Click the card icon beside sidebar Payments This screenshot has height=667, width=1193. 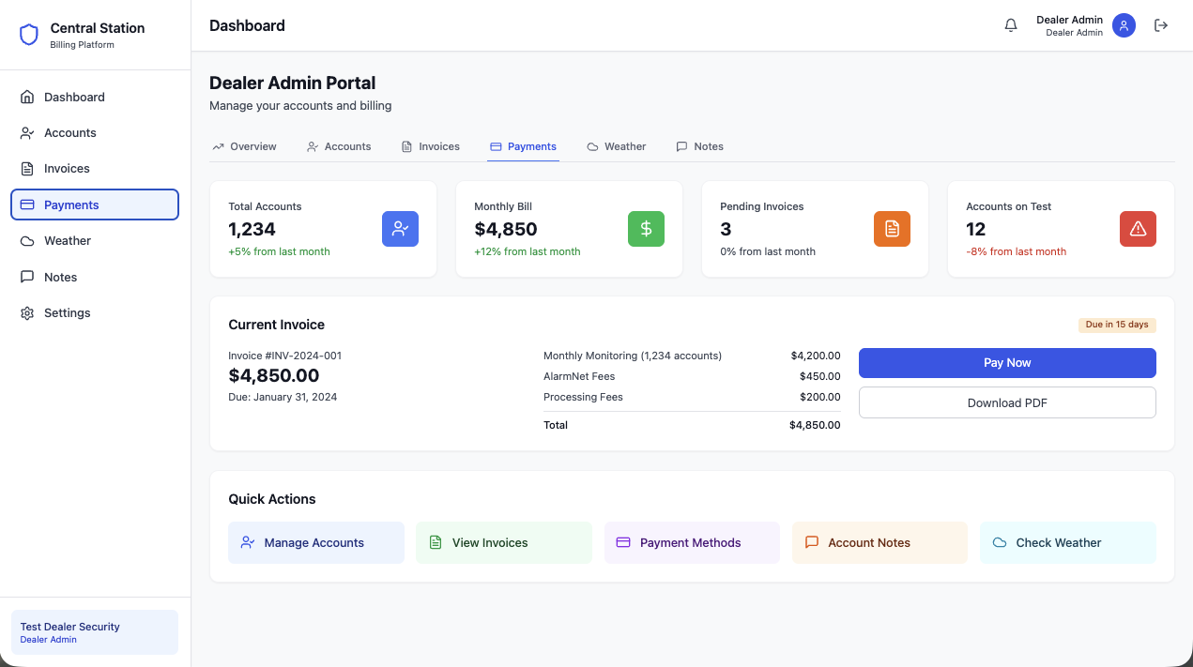pos(27,205)
